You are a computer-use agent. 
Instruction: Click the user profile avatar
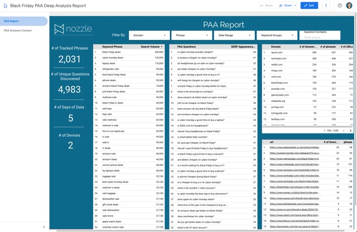tap(349, 5)
